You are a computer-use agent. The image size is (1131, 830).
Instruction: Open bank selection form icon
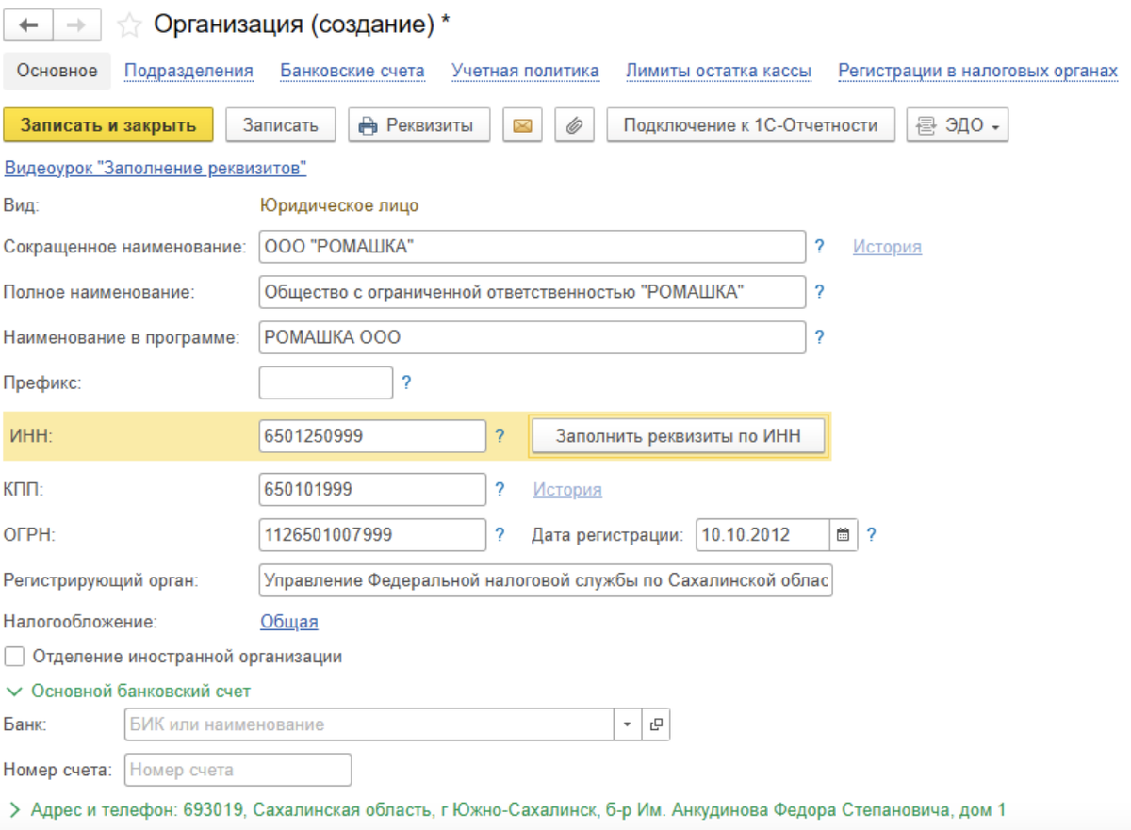656,724
